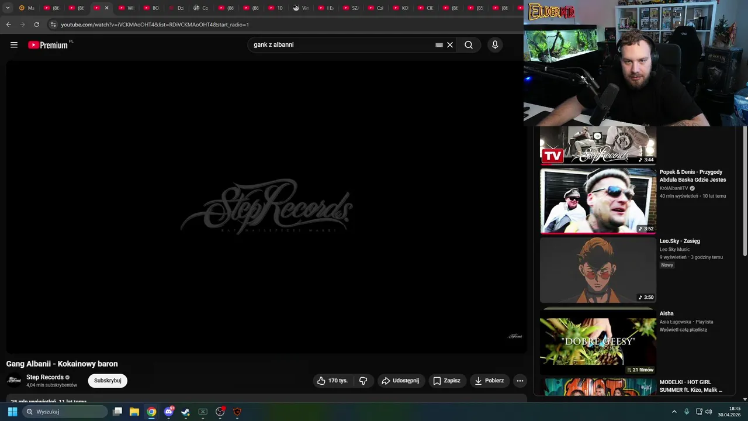
Task: Open volume control in system tray
Action: [x=709, y=412]
